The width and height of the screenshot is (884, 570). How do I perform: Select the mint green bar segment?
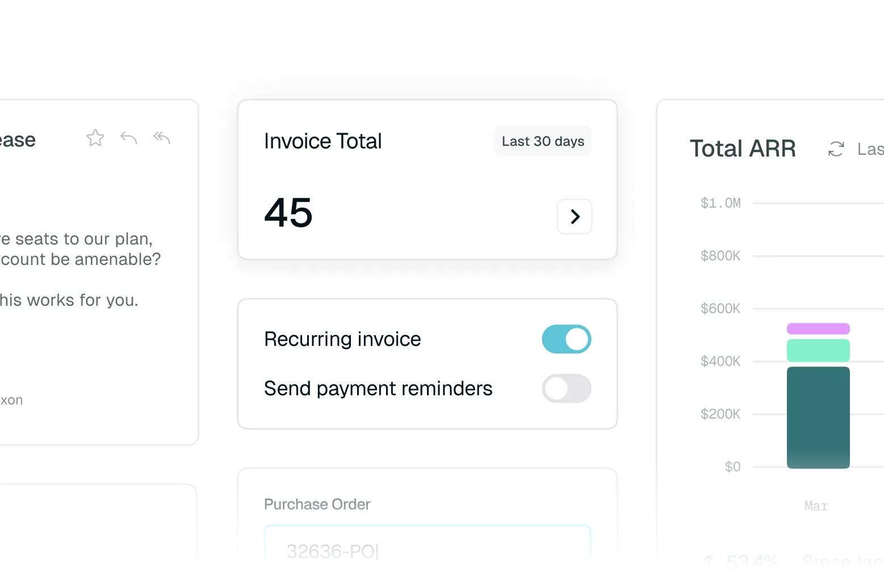[x=818, y=351]
